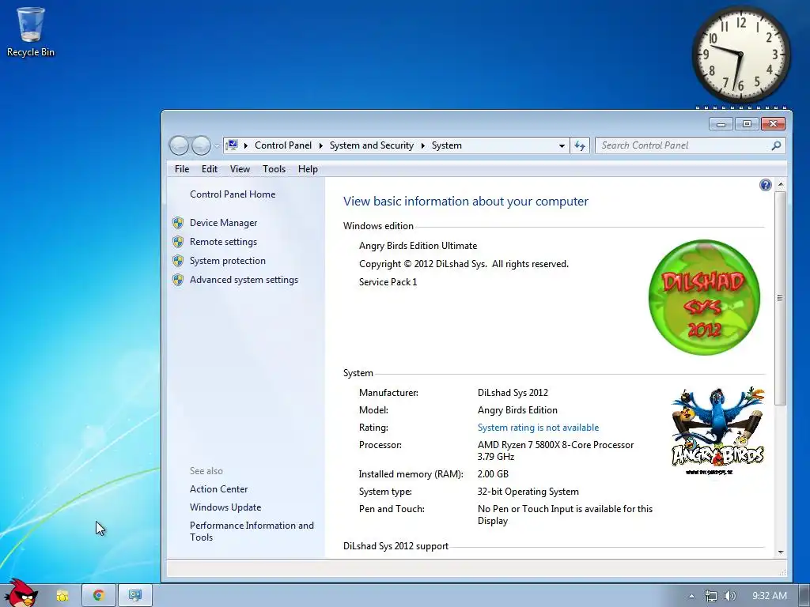Click shield icon beside Device Manager

[178, 222]
